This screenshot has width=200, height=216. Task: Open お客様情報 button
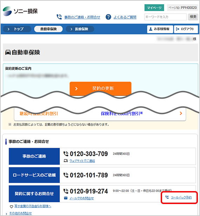point(160,29)
